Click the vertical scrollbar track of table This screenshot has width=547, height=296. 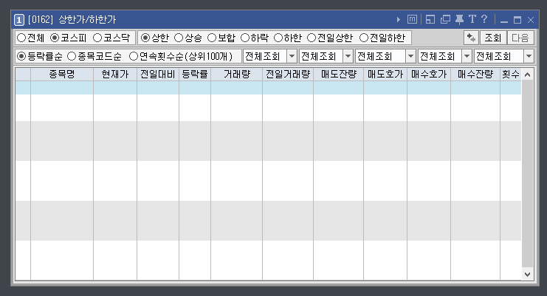pyautogui.click(x=528, y=174)
